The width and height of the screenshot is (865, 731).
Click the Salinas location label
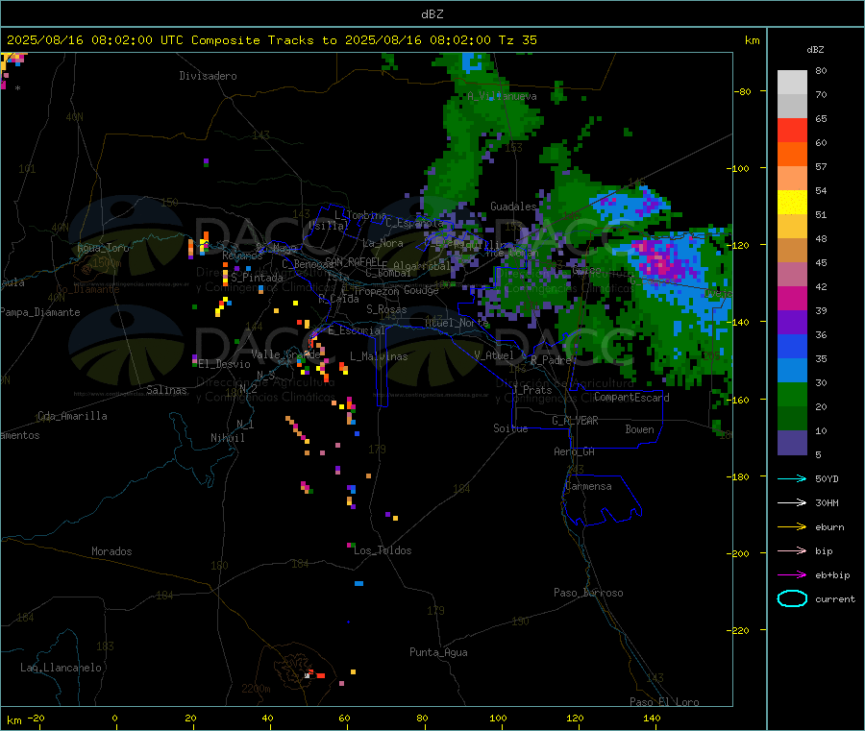pyautogui.click(x=166, y=390)
